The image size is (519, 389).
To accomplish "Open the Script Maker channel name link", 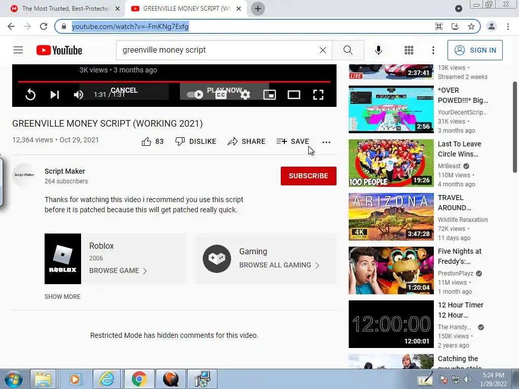I will [x=65, y=171].
